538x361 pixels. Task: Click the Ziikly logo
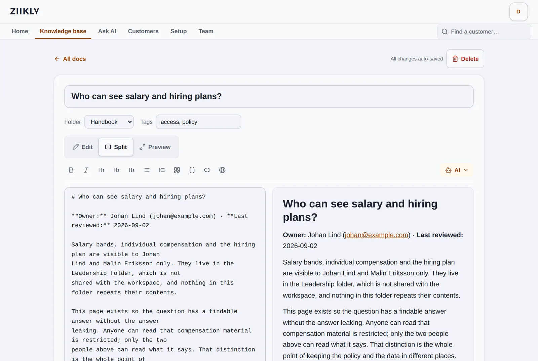coord(25,11)
